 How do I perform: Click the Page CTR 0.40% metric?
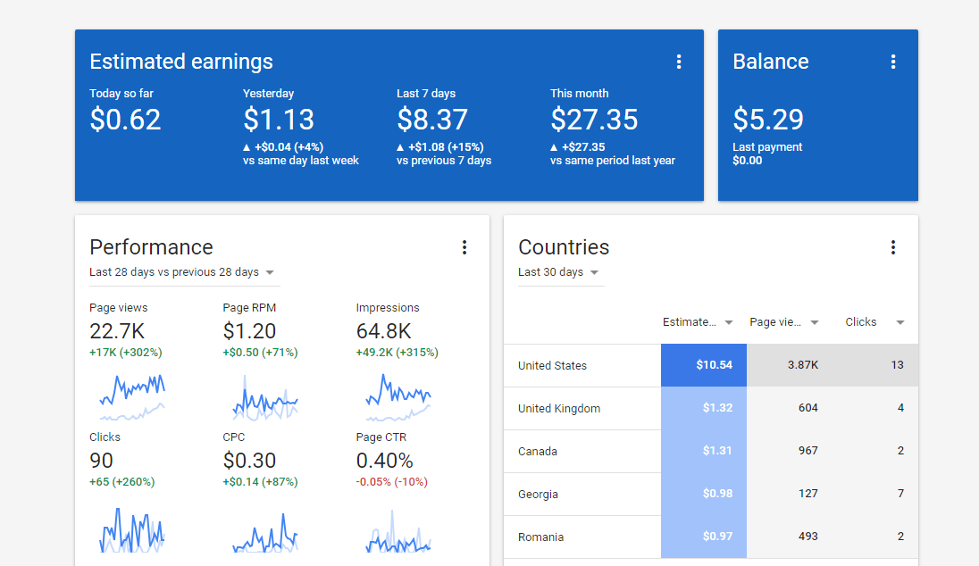tap(385, 461)
